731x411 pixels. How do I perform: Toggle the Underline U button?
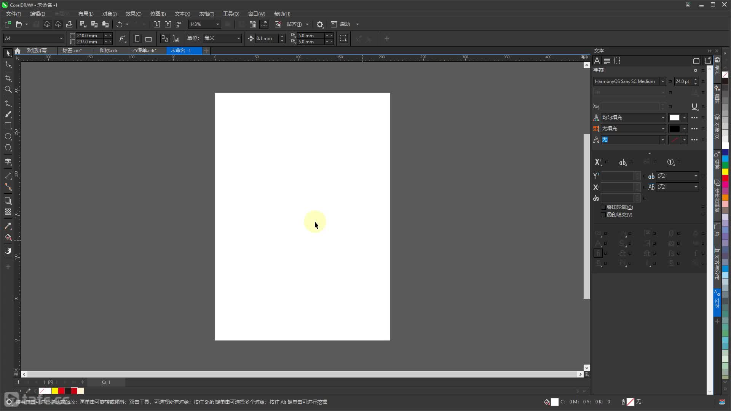694,107
